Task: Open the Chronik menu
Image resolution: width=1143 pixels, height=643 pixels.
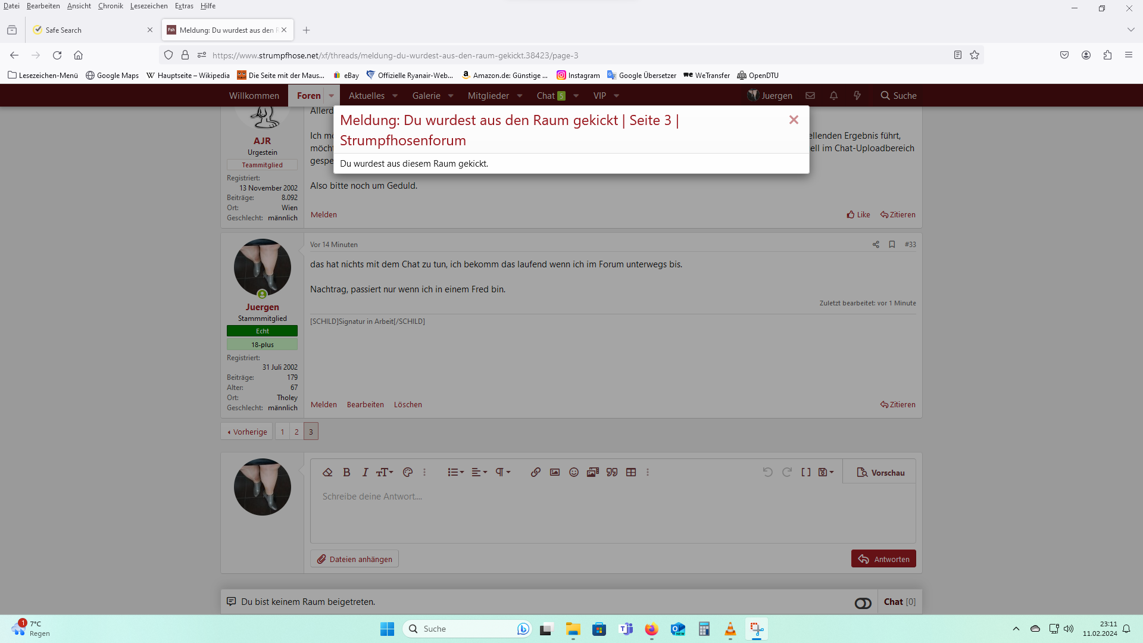Action: [110, 6]
